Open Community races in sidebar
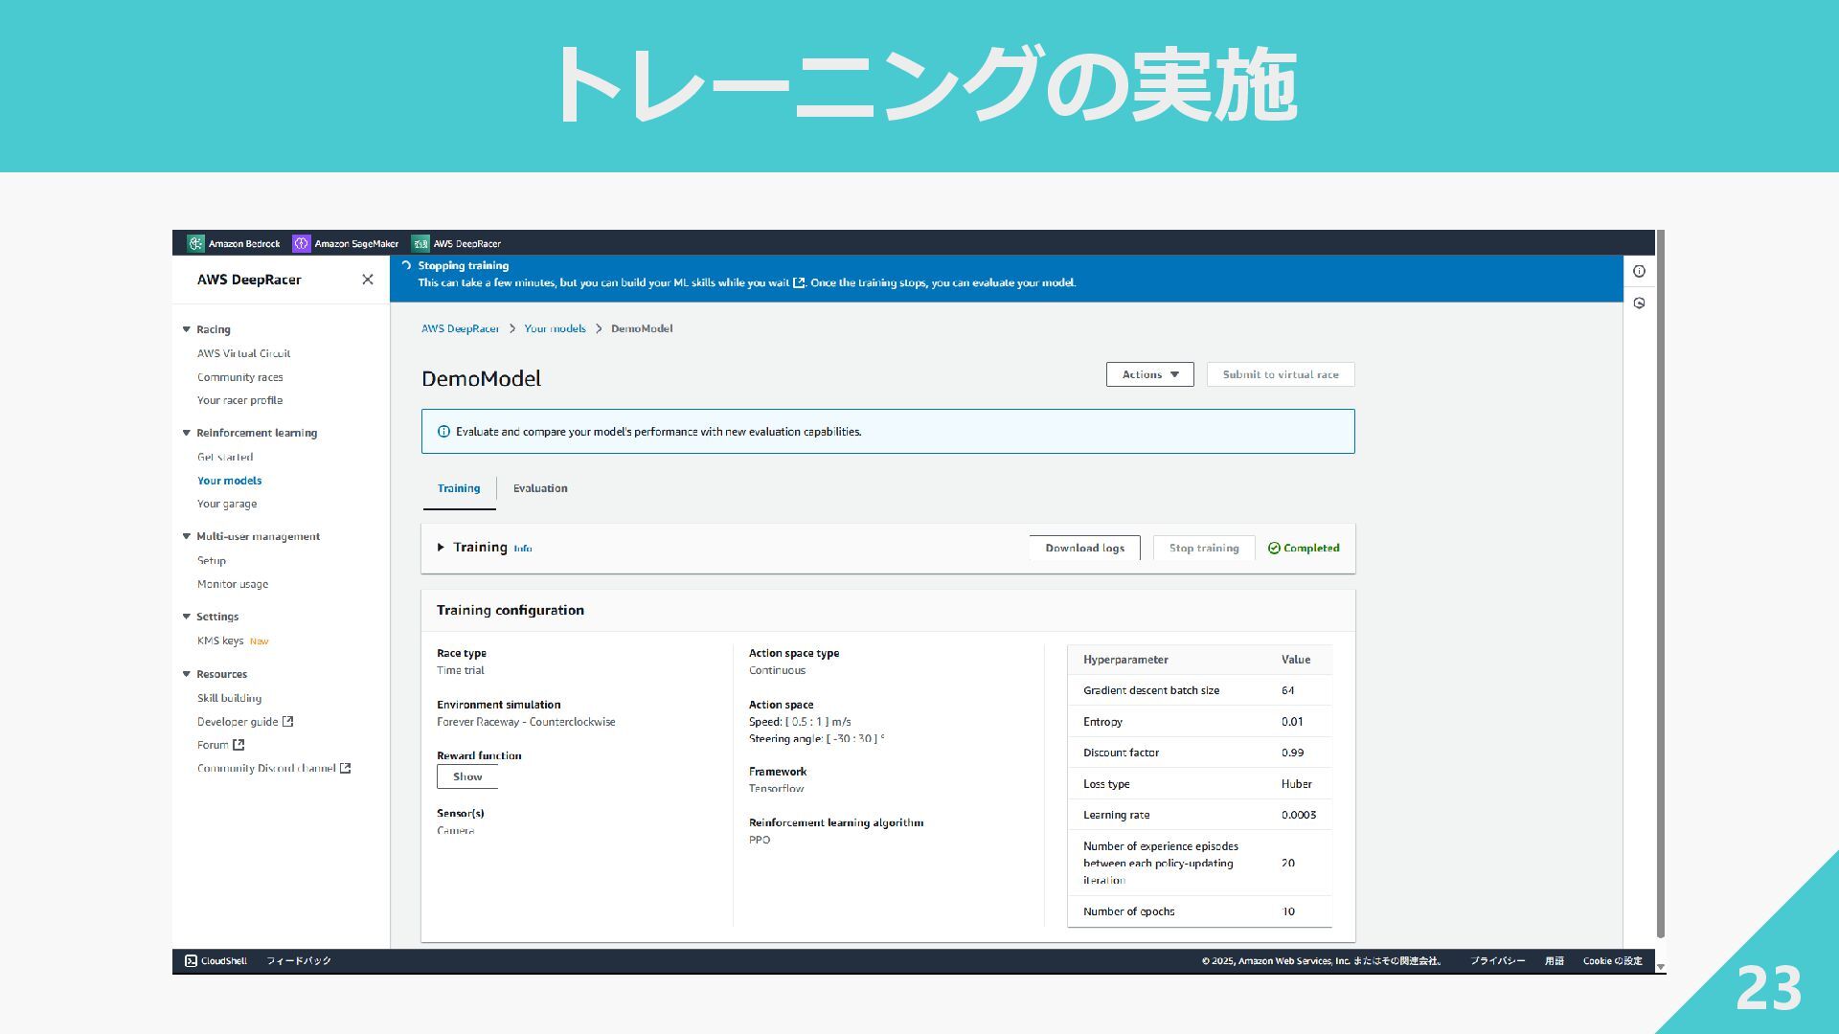The height and width of the screenshot is (1034, 1839). [x=239, y=377]
